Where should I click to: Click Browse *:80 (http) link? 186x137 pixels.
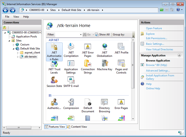tap(156, 65)
